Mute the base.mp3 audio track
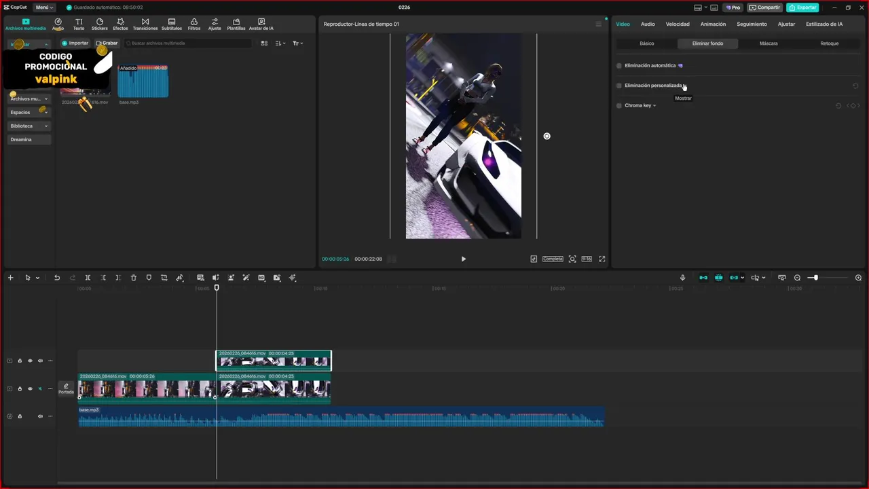Screen dimensions: 869x489 point(40,416)
